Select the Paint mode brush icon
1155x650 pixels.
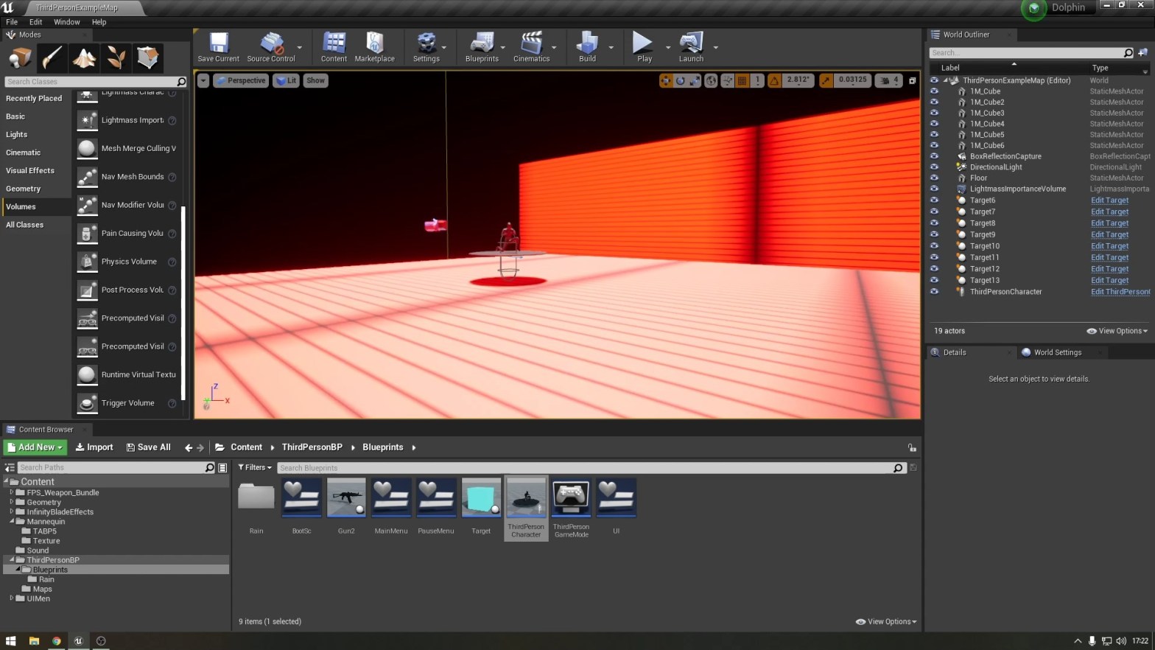pyautogui.click(x=52, y=57)
